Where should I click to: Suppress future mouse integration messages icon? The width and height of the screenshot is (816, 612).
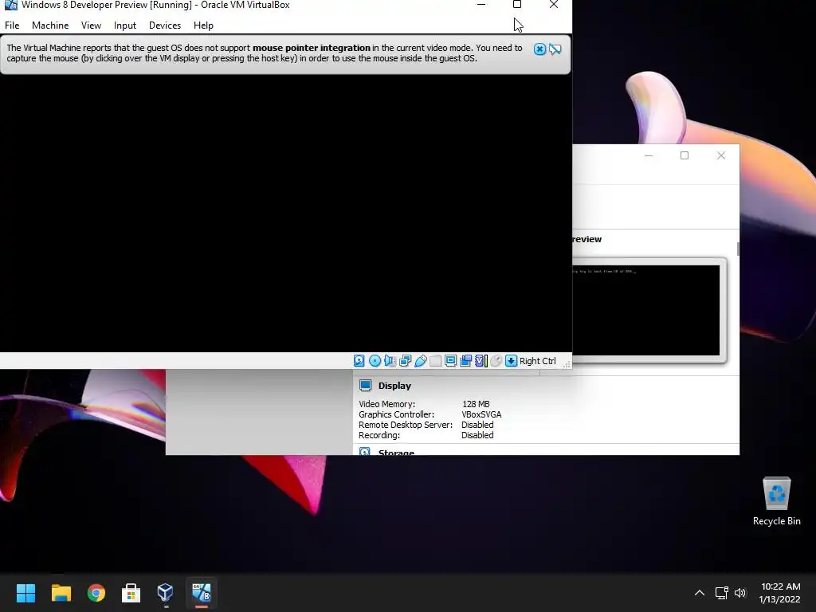click(555, 49)
